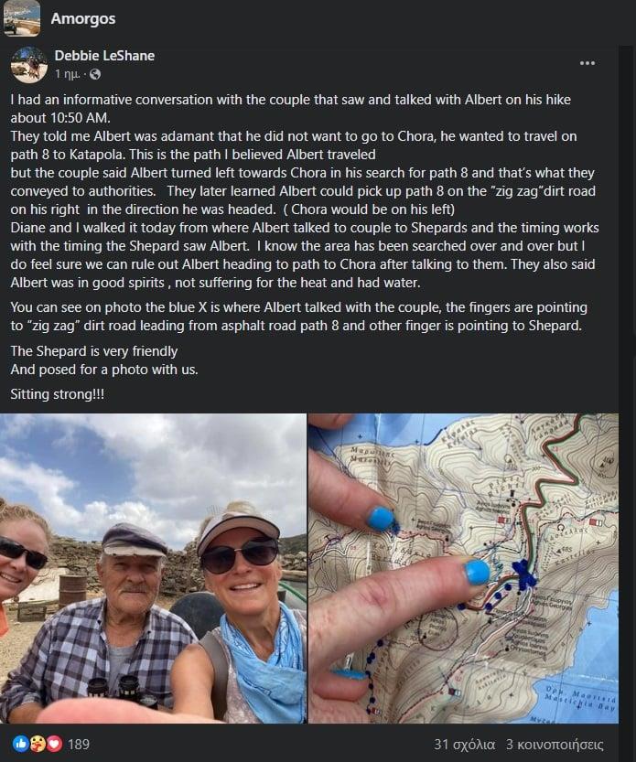636x762 pixels.
Task: Open the map photo with pointing fingers
Action: tap(471, 568)
